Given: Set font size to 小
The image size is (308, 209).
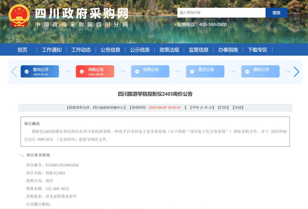Looking at the screenshot, I should tap(210, 108).
